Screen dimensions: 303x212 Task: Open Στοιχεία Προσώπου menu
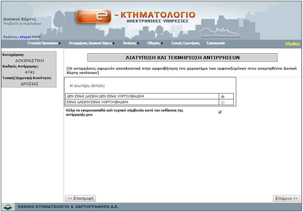(x=43, y=43)
